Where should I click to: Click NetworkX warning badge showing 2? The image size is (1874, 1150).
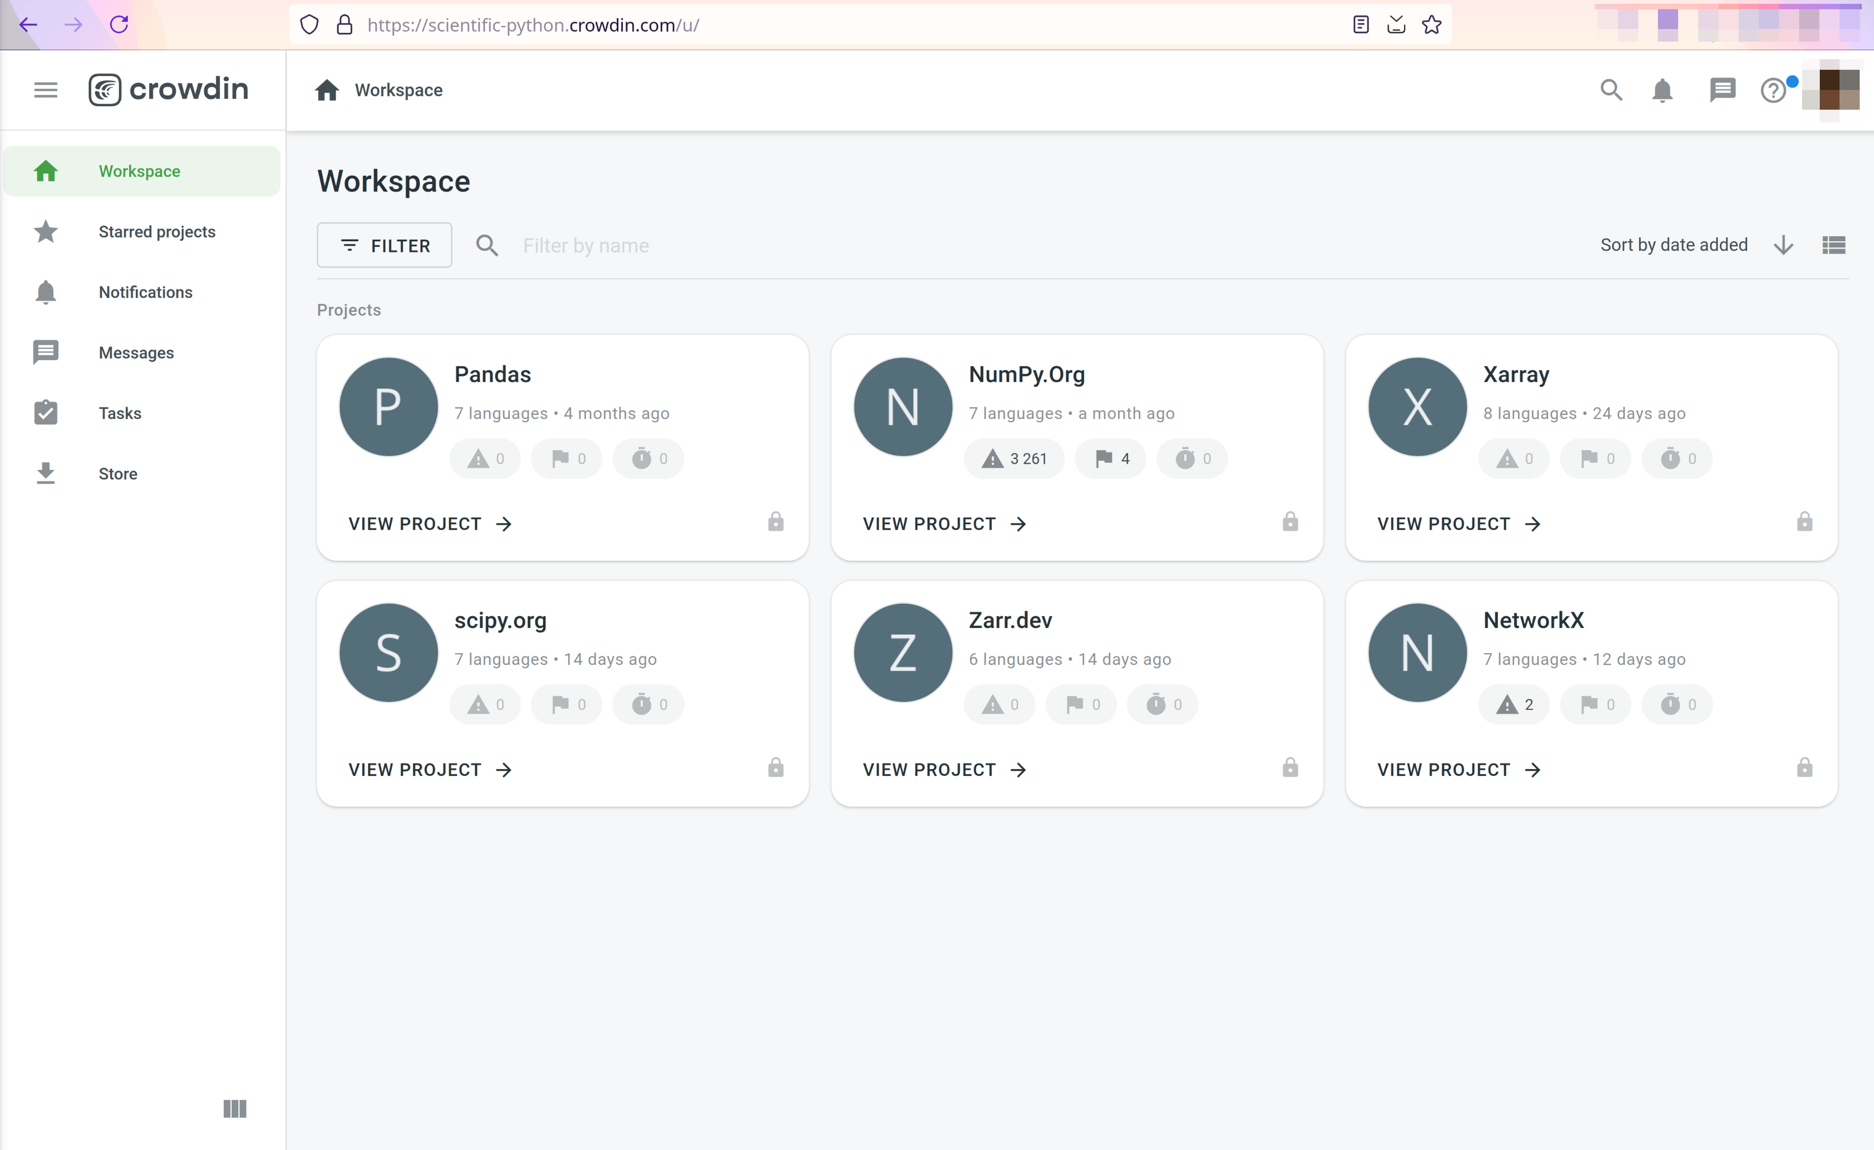pos(1514,704)
